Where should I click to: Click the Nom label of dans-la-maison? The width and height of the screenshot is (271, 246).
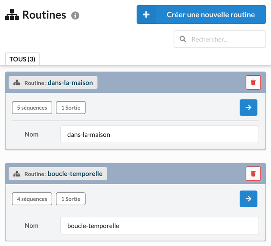[31, 134]
